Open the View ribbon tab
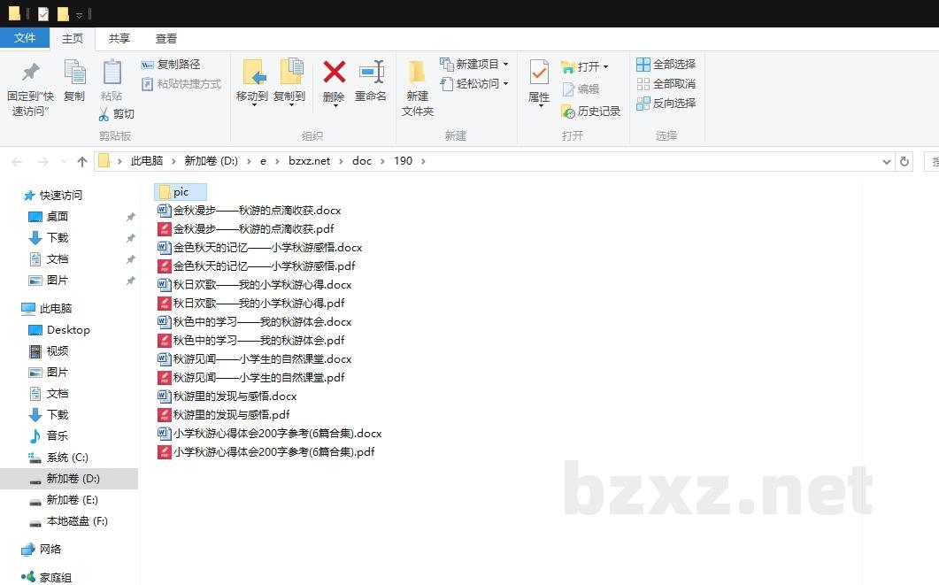The height and width of the screenshot is (585, 939). (x=166, y=38)
